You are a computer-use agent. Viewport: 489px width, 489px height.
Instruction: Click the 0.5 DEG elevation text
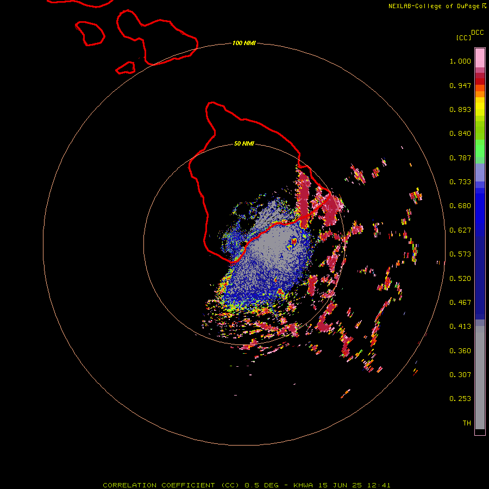pyautogui.click(x=262, y=485)
